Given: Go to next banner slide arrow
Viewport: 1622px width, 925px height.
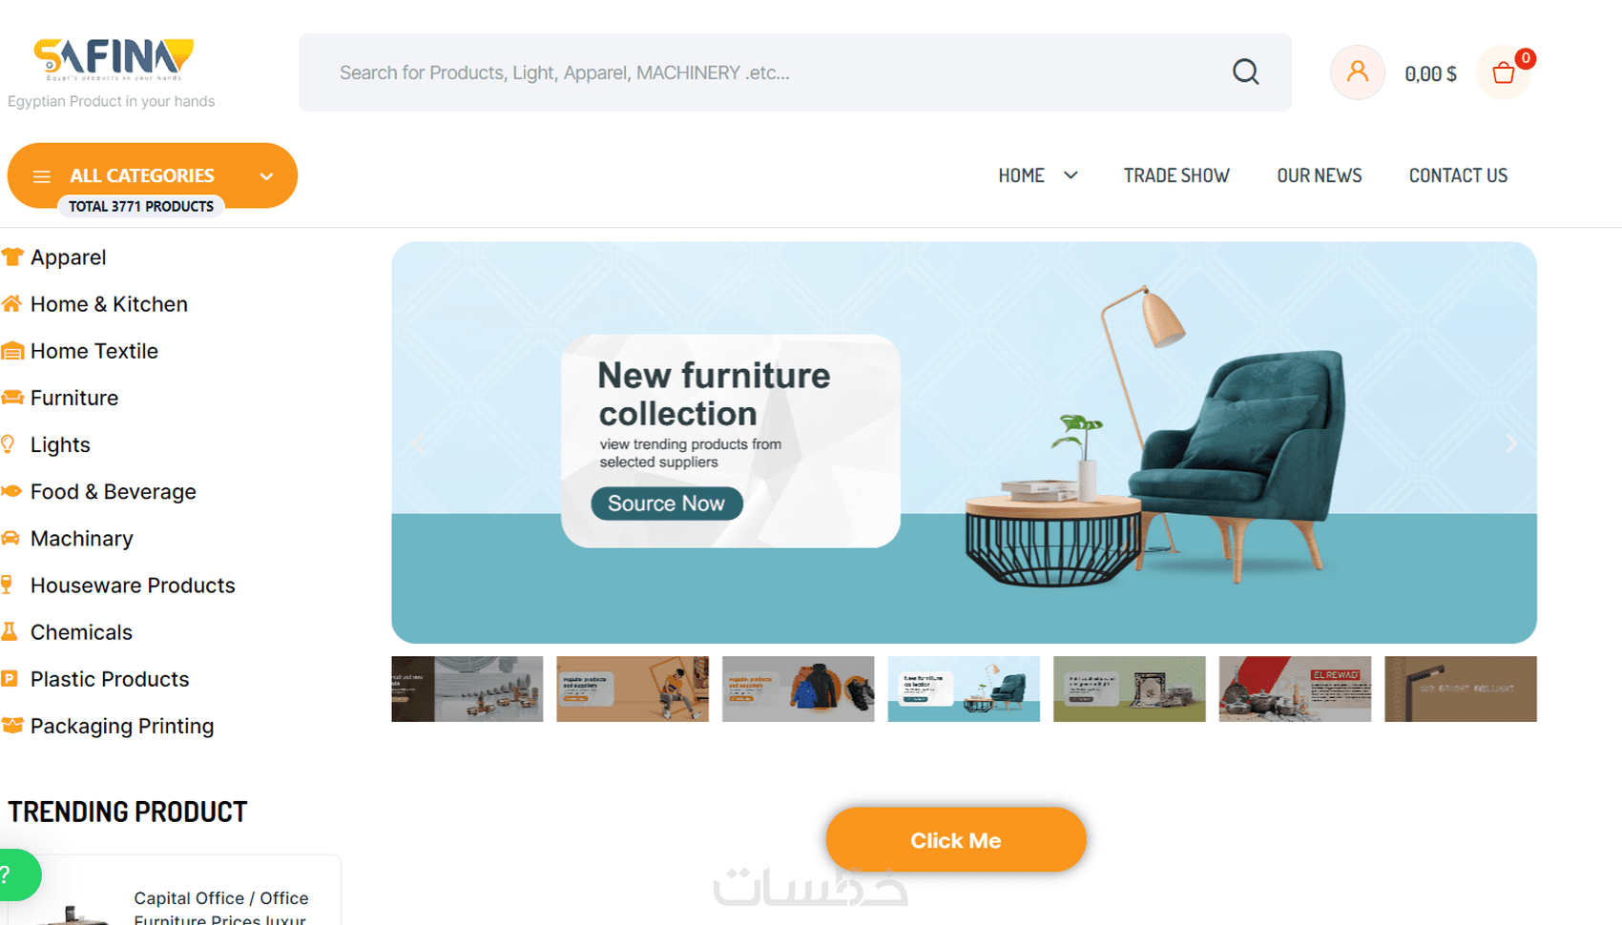Looking at the screenshot, I should click(1510, 443).
